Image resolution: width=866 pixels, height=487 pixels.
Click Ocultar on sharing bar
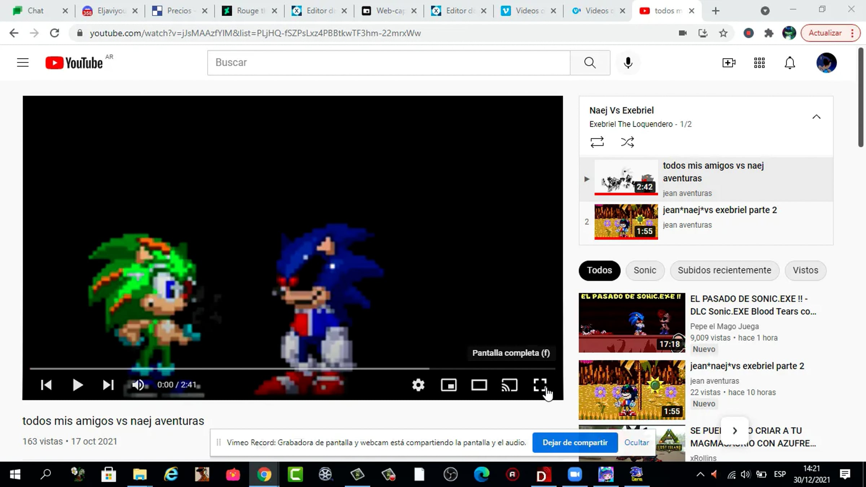pyautogui.click(x=637, y=442)
